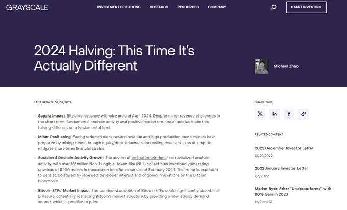347x210 pixels.
Task: Click author name Michael Zhao
Action: 286,66
